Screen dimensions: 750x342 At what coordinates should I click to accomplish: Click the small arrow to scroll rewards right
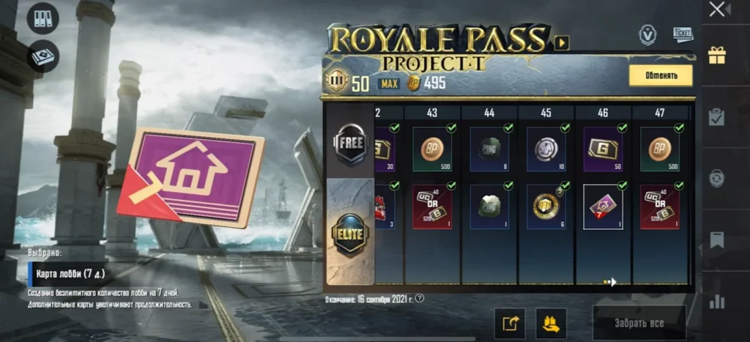(611, 282)
